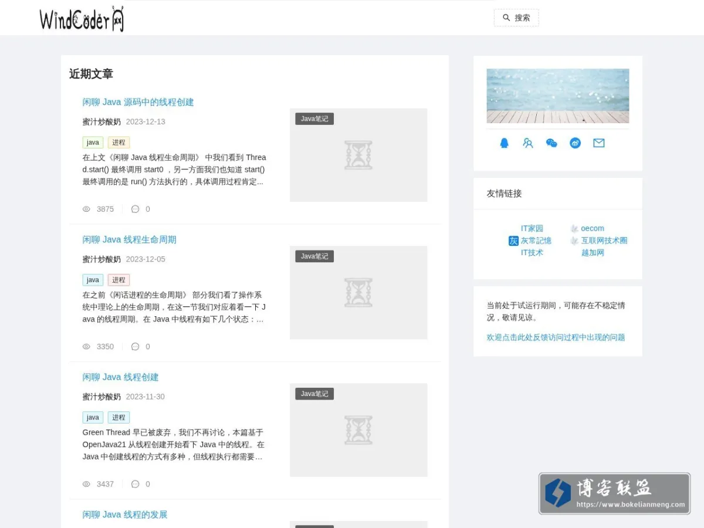Select java tag on 线程生命周期 article
The image size is (704, 528).
[x=93, y=280]
